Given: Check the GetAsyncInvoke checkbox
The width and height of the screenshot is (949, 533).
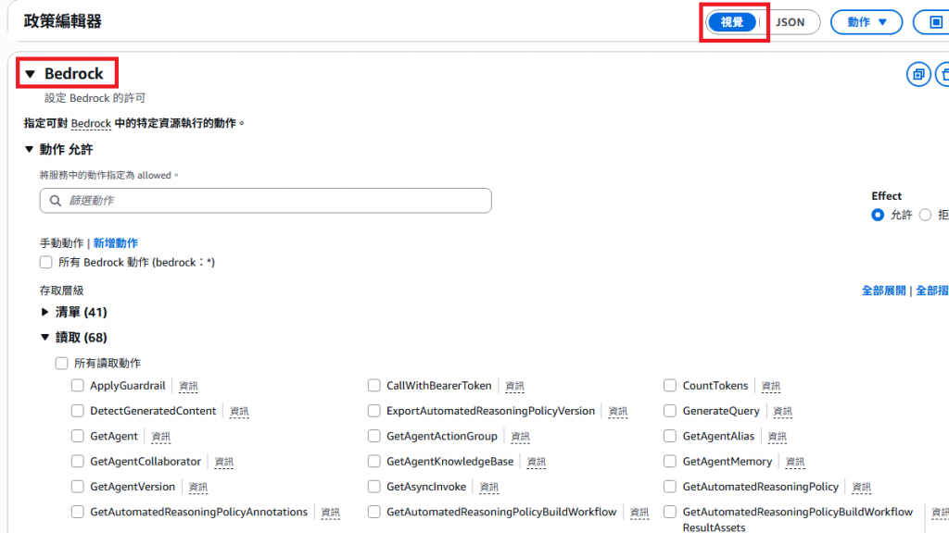Looking at the screenshot, I should tap(374, 487).
